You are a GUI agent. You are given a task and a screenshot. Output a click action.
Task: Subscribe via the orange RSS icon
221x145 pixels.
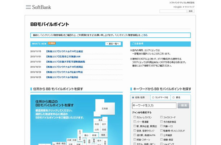[x=52, y=43]
